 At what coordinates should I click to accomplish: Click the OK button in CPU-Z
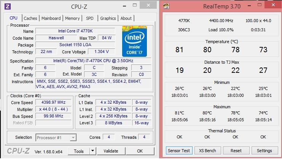click(140, 151)
